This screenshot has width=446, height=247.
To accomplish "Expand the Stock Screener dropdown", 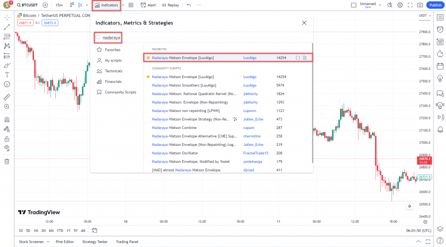I will [x=48, y=242].
